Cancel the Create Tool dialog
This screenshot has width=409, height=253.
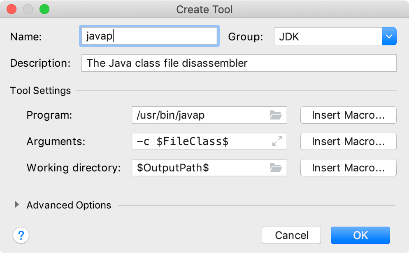point(291,235)
